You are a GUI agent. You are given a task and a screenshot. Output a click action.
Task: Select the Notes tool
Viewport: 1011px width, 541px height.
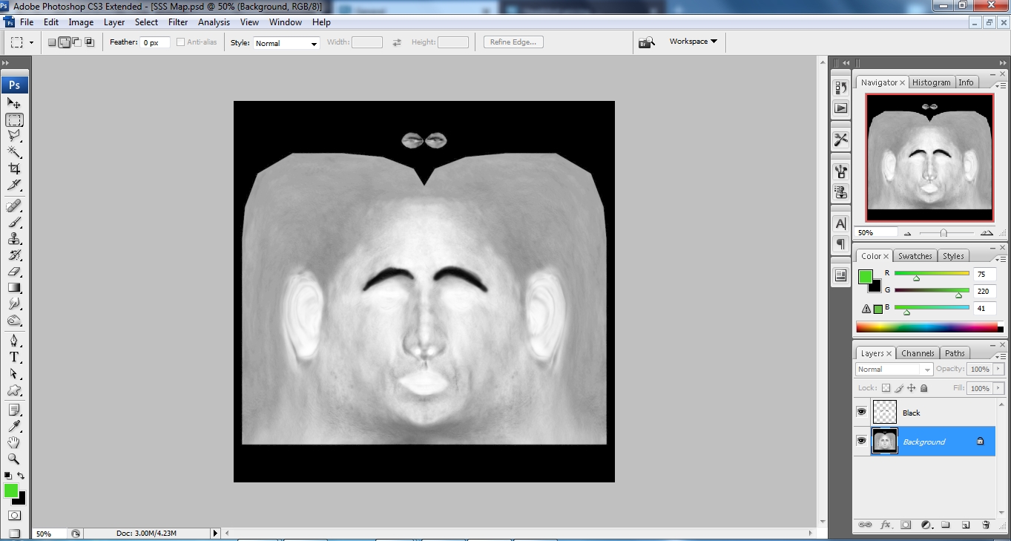[x=14, y=410]
